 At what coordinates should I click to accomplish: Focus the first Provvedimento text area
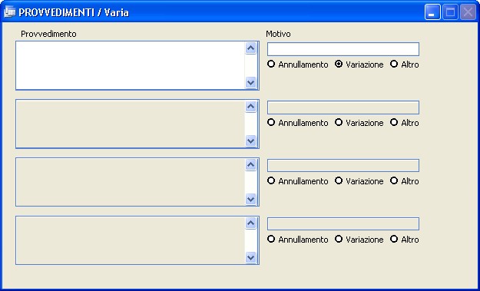click(131, 65)
